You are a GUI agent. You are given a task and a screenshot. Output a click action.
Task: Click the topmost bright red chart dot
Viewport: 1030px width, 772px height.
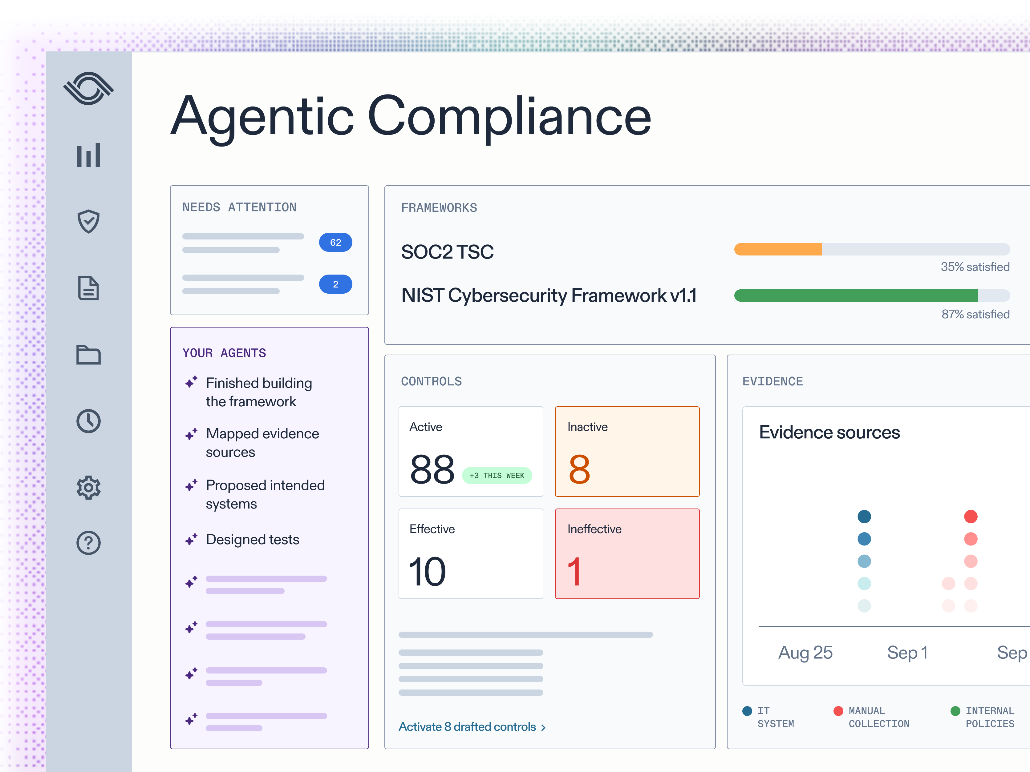tap(971, 517)
